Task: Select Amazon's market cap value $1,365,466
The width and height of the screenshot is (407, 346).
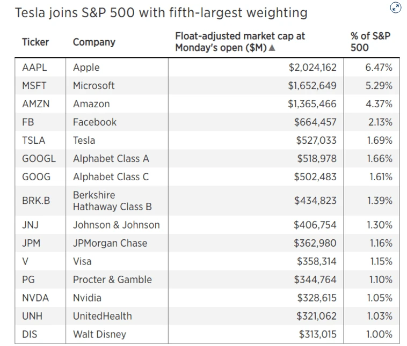Action: [312, 104]
